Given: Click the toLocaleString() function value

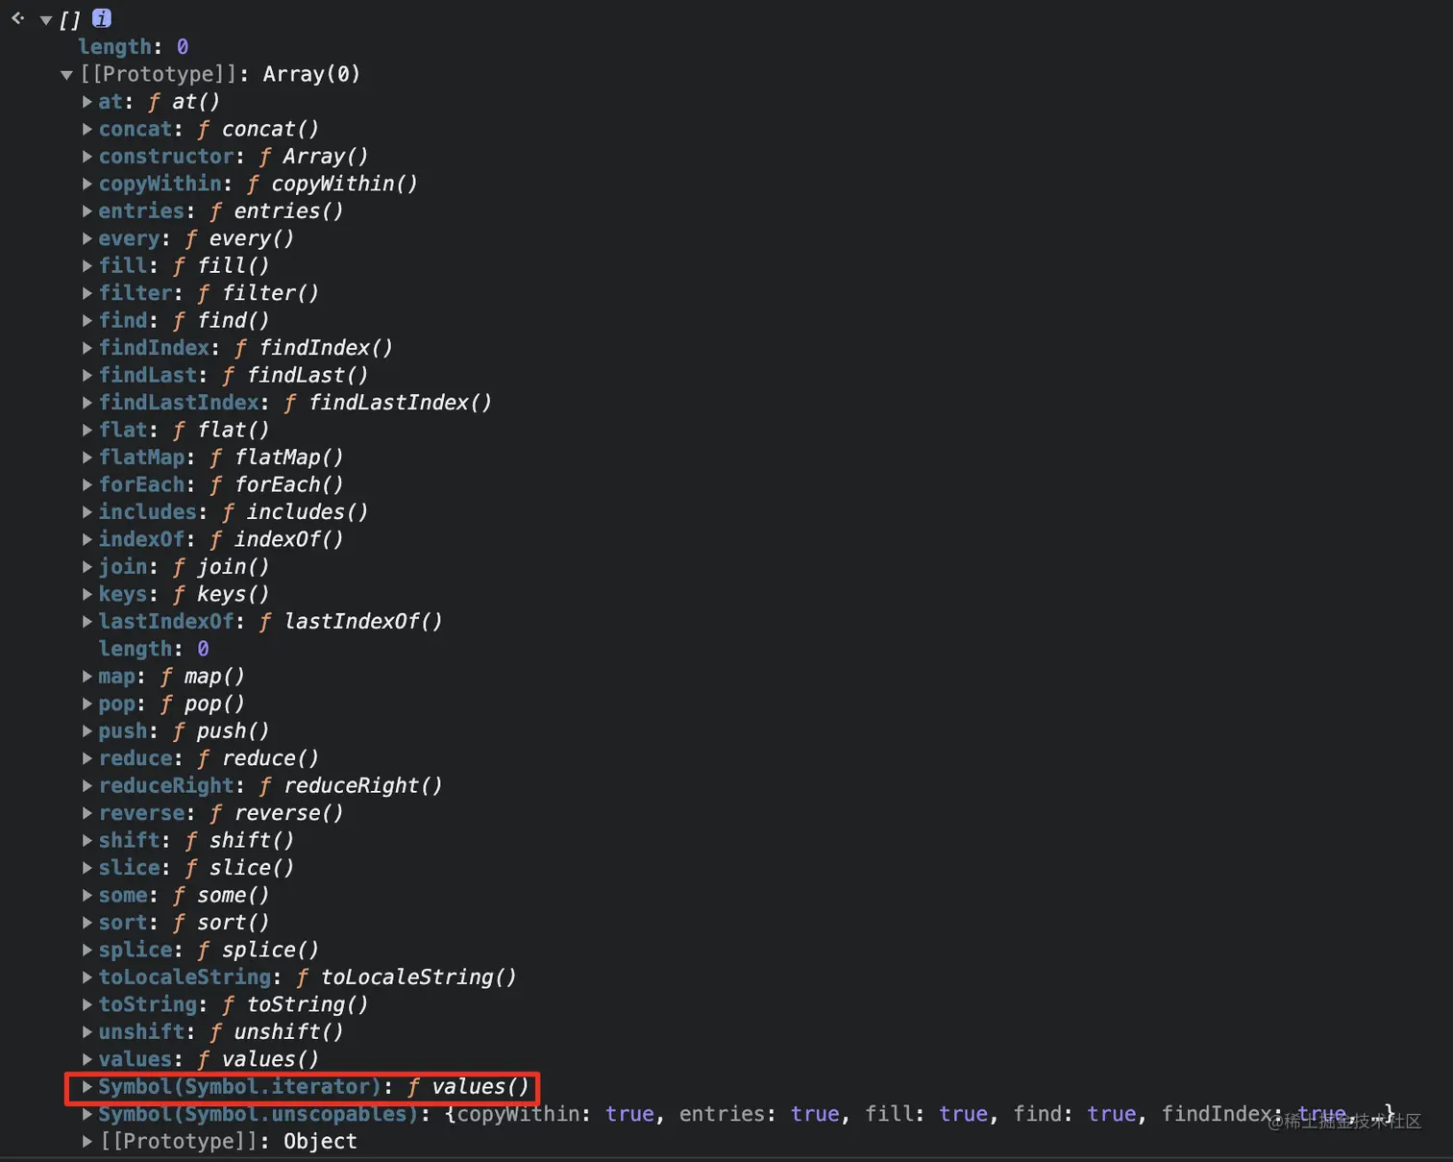Looking at the screenshot, I should 418,977.
